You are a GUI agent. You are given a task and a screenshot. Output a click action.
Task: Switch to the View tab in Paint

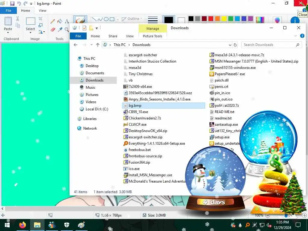[42, 11]
